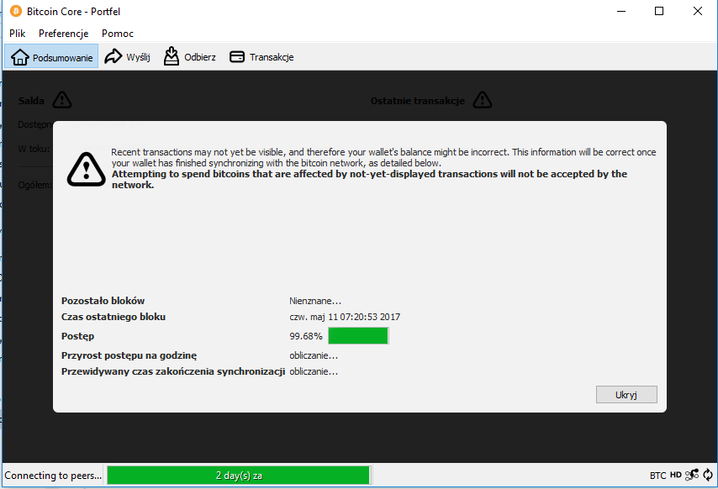Switch to the Podsumowanie tab
This screenshot has width=718, height=489.
[51, 57]
